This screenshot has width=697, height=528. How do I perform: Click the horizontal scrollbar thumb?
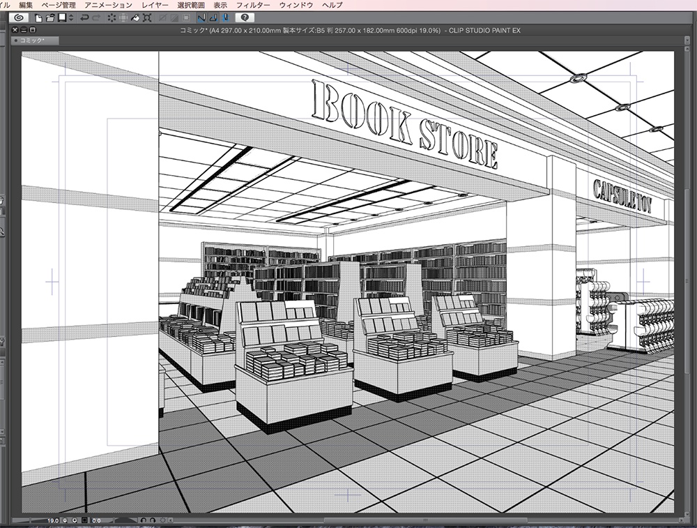[x=425, y=520]
